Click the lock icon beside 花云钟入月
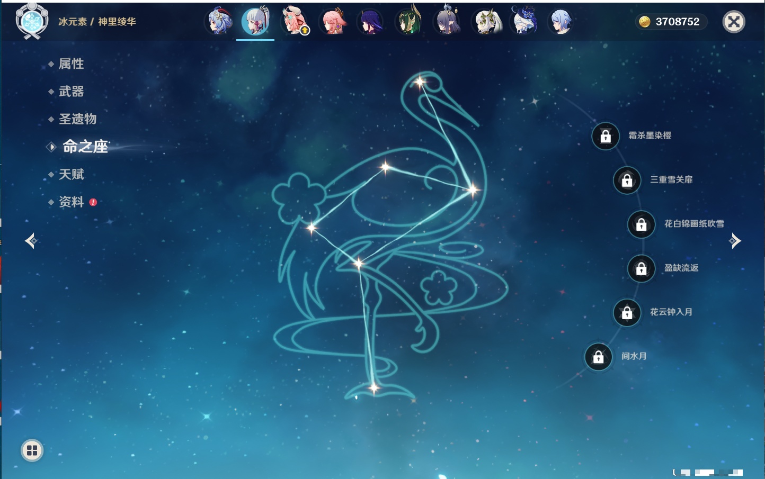 pos(627,312)
